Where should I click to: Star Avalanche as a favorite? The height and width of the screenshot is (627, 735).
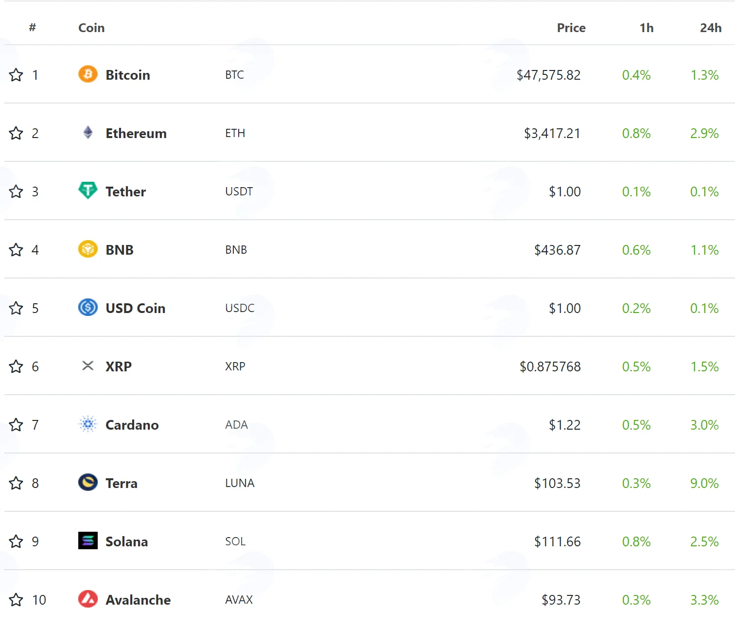tap(16, 600)
